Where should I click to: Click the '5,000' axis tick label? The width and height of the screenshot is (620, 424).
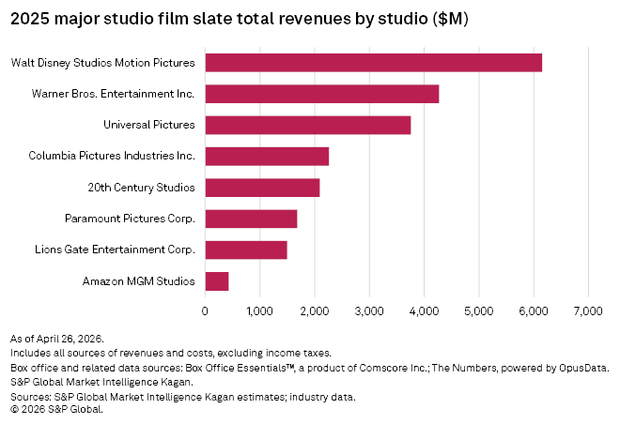pyautogui.click(x=479, y=311)
